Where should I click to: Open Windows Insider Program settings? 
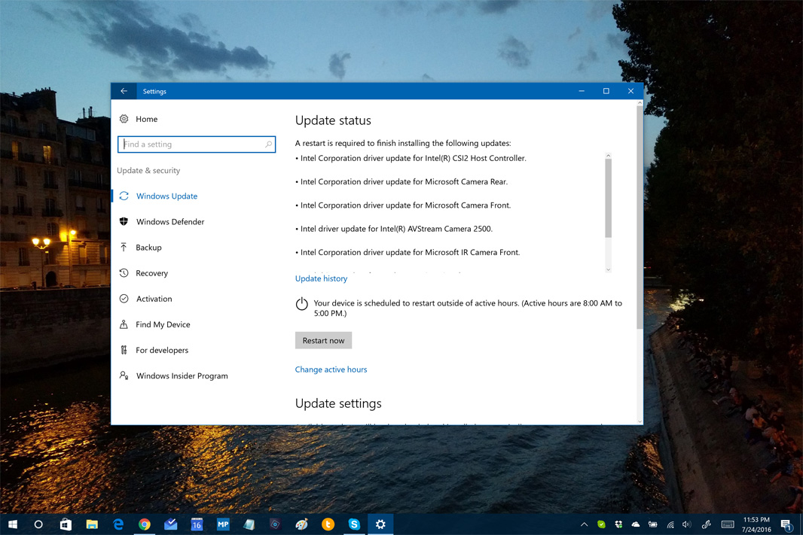coord(182,375)
